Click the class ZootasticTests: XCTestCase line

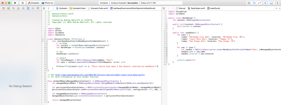point(66,39)
